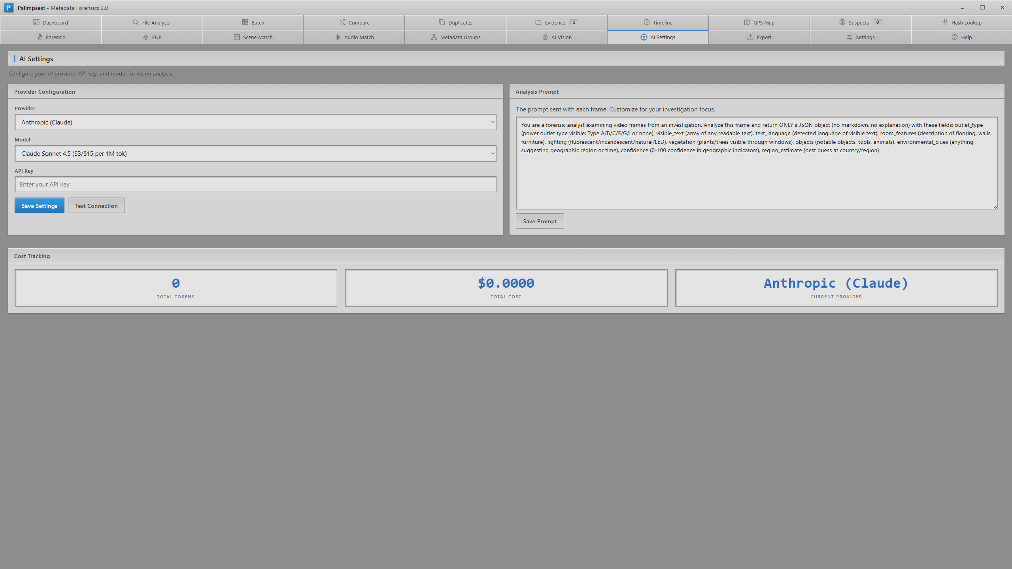This screenshot has width=1012, height=569.
Task: Focus the API Key input field
Action: pyautogui.click(x=255, y=184)
